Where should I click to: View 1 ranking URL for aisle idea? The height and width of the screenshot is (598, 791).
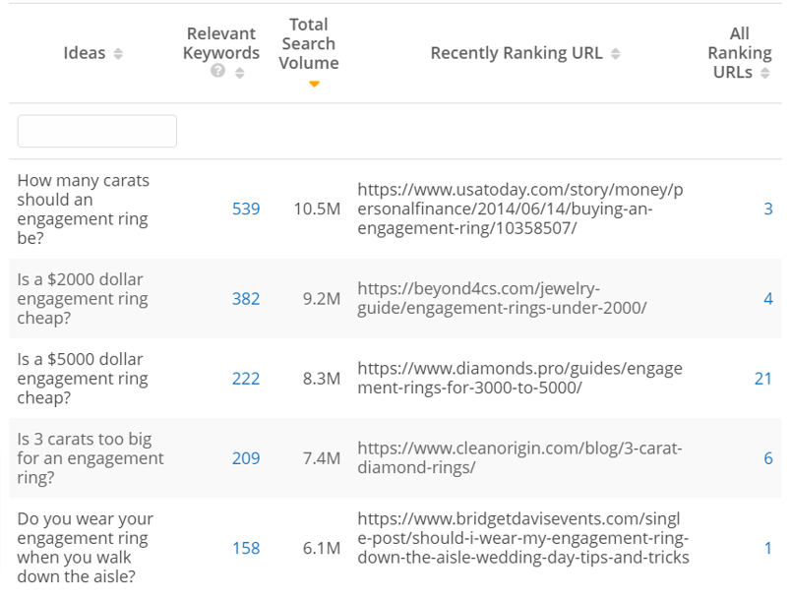(x=767, y=548)
